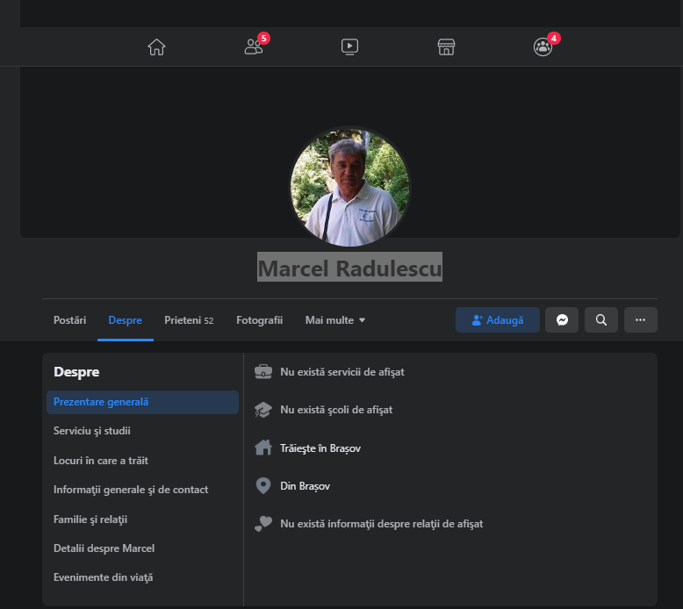Image resolution: width=683 pixels, height=609 pixels.
Task: Open Familie şi relaţii section
Action: click(x=90, y=519)
